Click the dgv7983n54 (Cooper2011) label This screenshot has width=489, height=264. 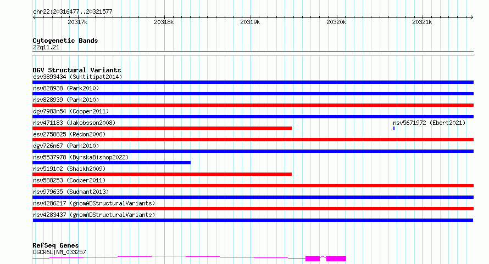[x=71, y=111]
